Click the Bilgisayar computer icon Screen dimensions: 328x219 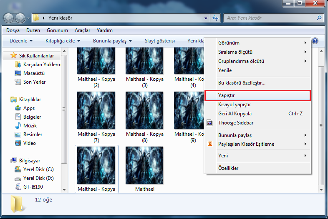point(14,161)
